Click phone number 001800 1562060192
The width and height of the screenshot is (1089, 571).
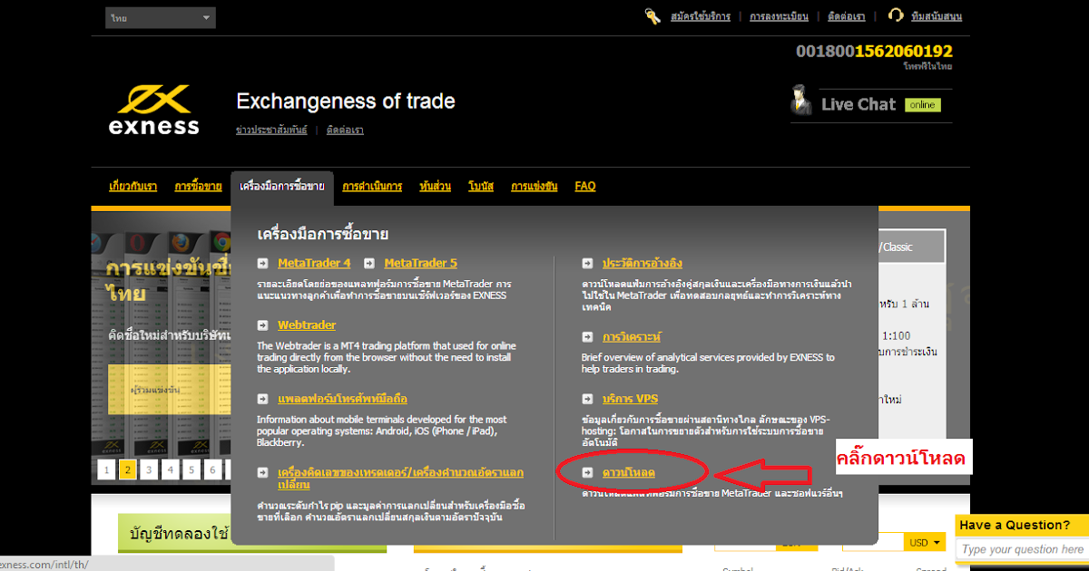(874, 52)
